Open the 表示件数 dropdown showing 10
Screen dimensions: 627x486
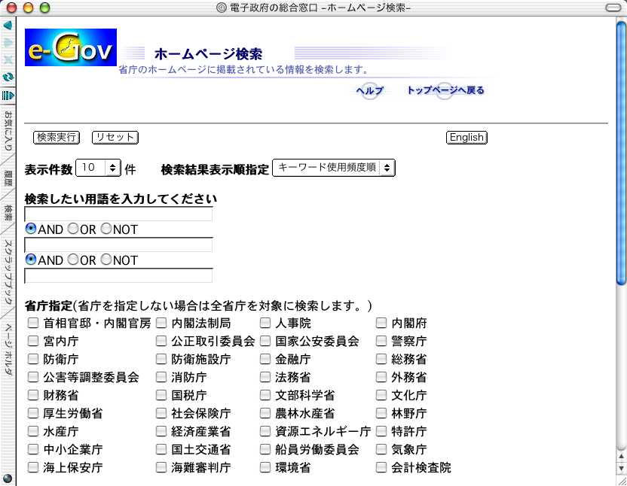(x=99, y=168)
